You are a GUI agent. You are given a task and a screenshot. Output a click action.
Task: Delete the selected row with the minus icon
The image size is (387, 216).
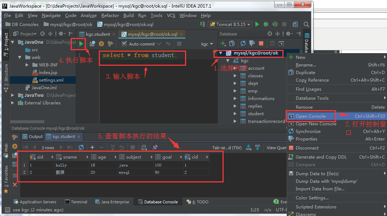point(101,147)
